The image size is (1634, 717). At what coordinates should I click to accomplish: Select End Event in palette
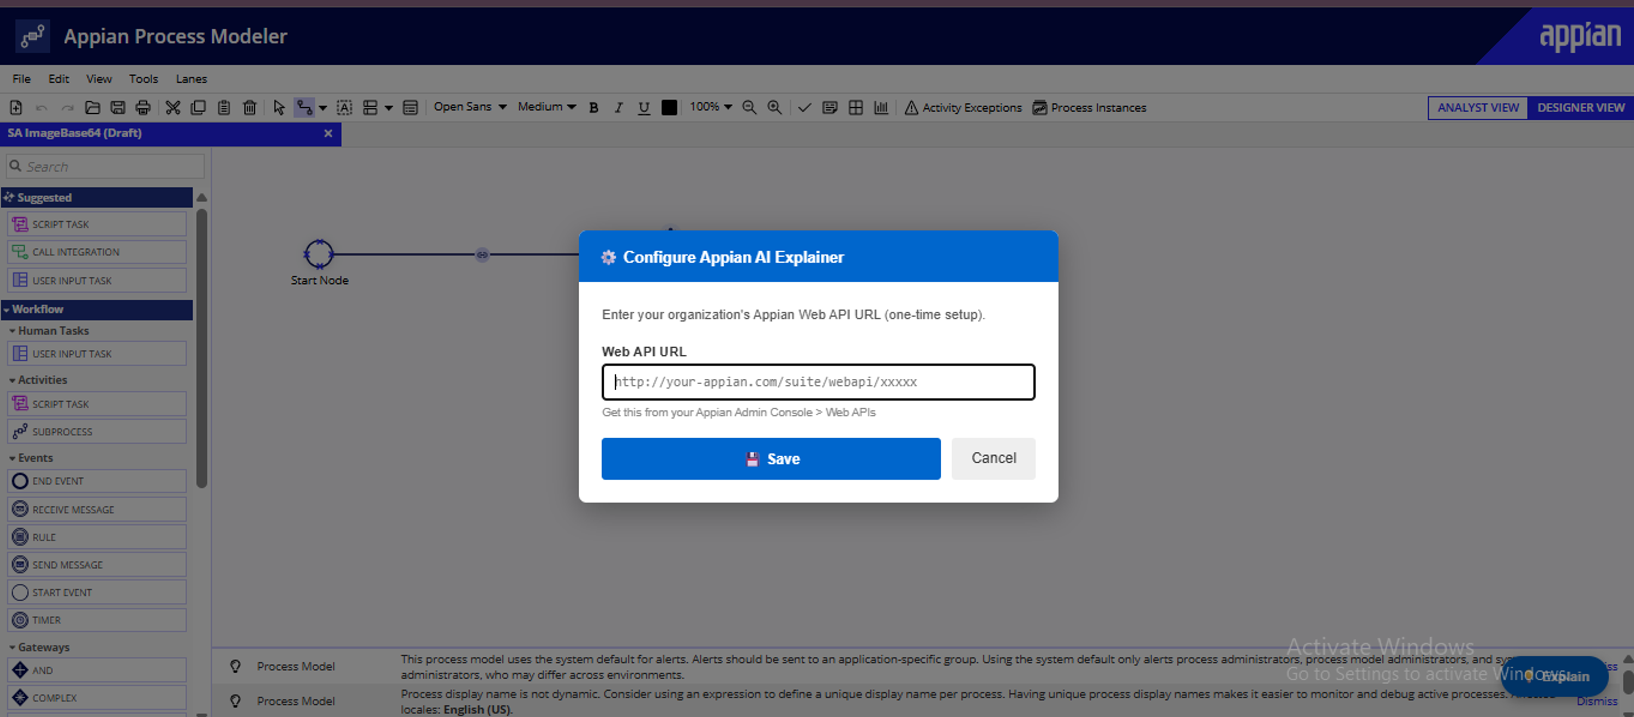coord(97,481)
